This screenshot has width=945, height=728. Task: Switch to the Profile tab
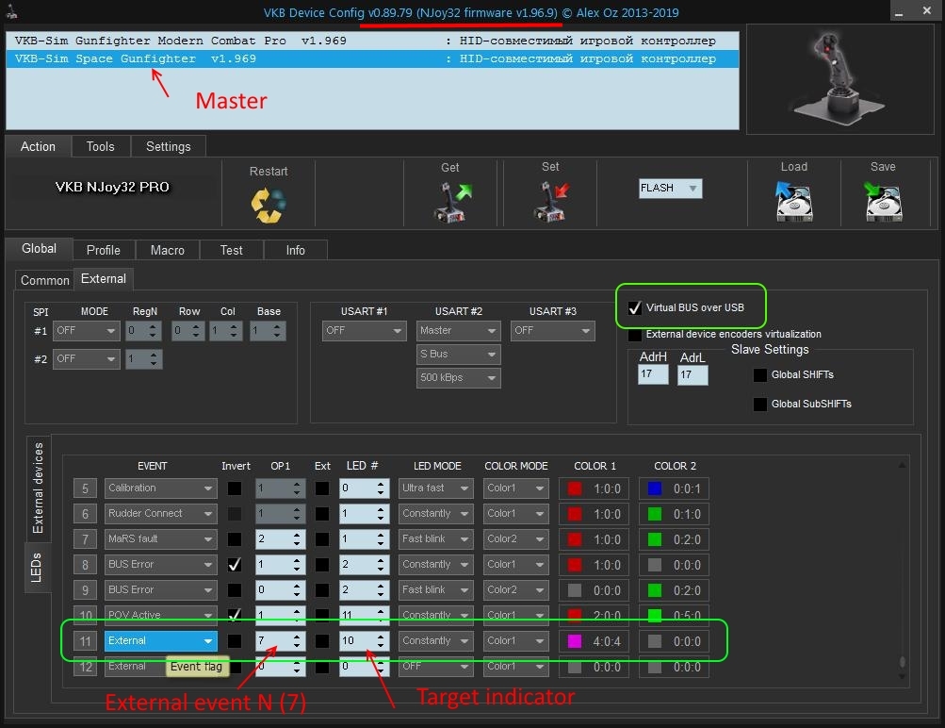(104, 250)
